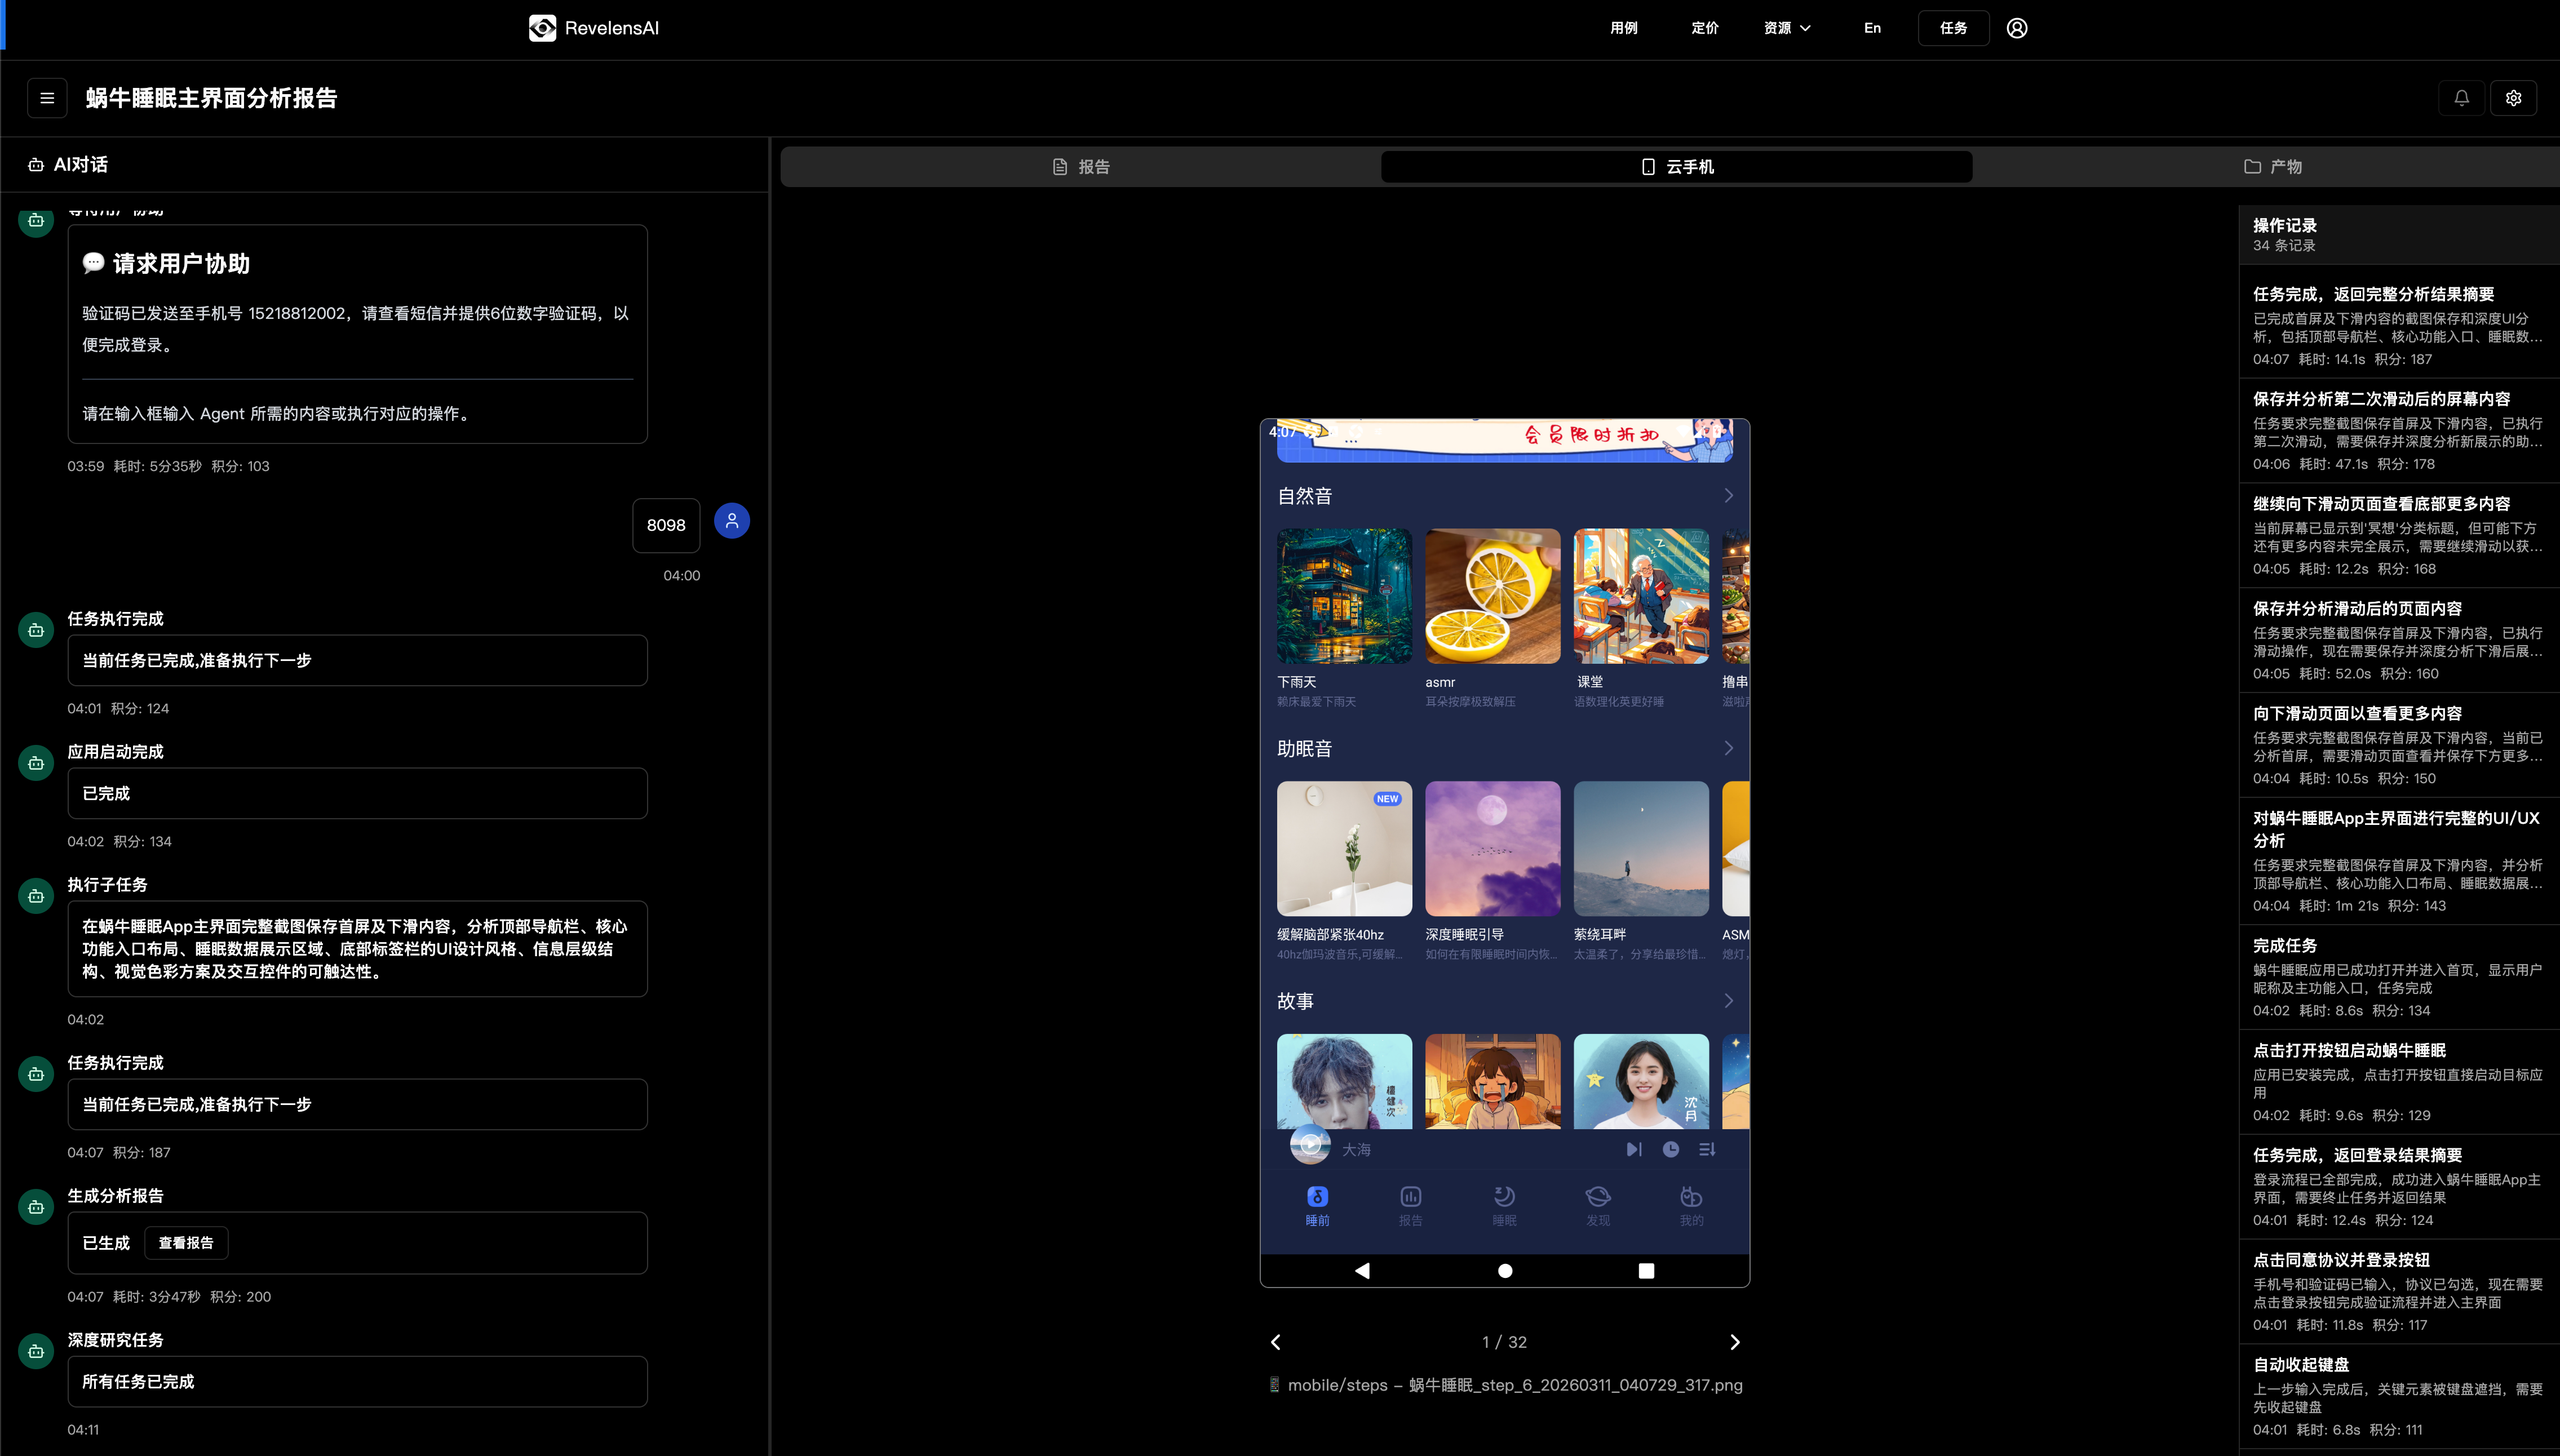The width and height of the screenshot is (2560, 1456).
Task: Open settings via gear icon
Action: point(2513,98)
